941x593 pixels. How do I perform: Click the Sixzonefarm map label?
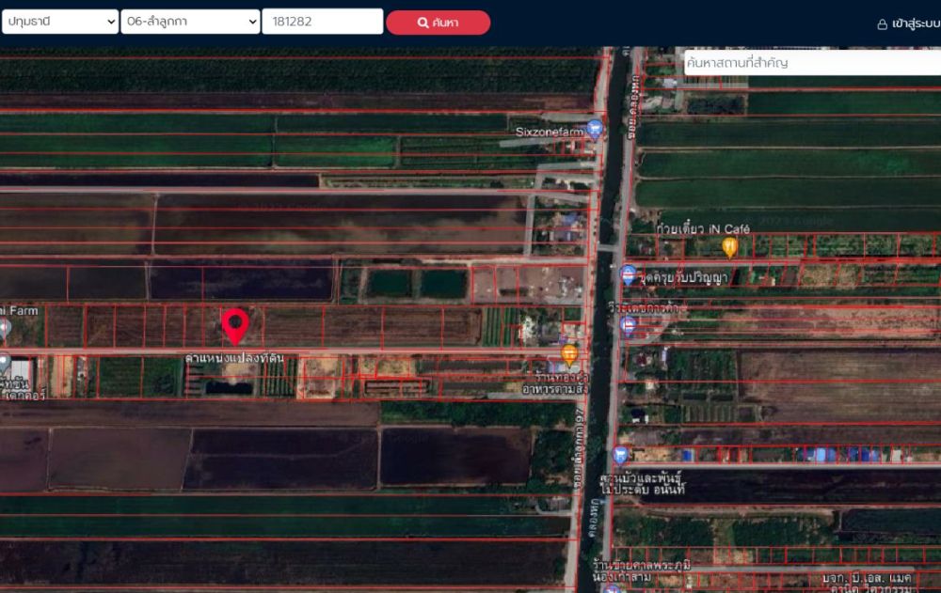pyautogui.click(x=549, y=133)
